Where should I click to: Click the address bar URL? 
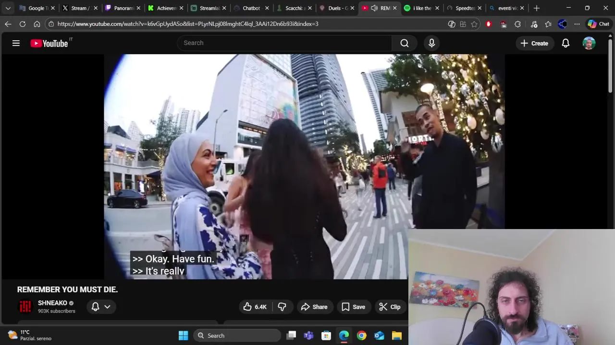coord(188,24)
